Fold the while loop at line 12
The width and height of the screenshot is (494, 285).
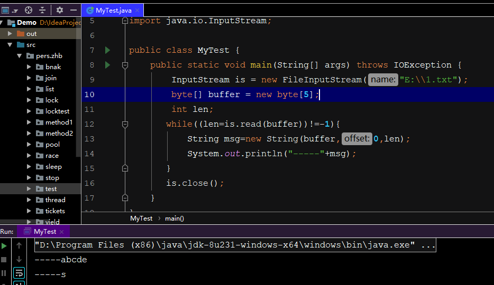tap(125, 124)
